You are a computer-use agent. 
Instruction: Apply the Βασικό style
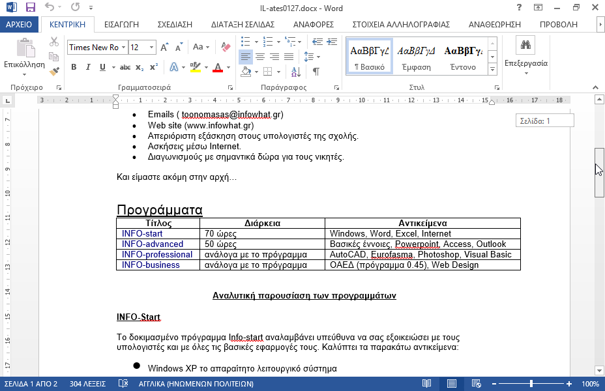369,56
